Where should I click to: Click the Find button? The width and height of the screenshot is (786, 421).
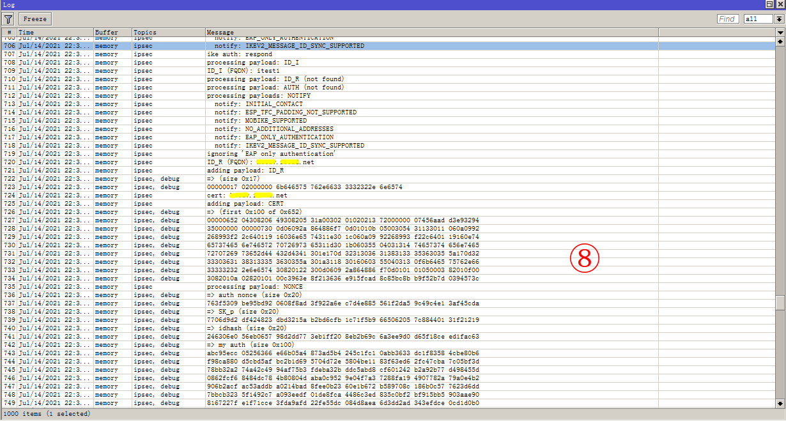pos(727,19)
